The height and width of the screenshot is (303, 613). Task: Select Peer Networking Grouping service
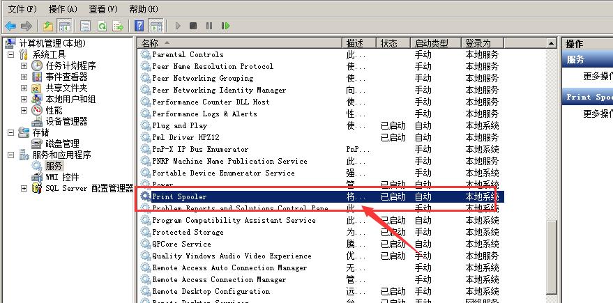(202, 78)
